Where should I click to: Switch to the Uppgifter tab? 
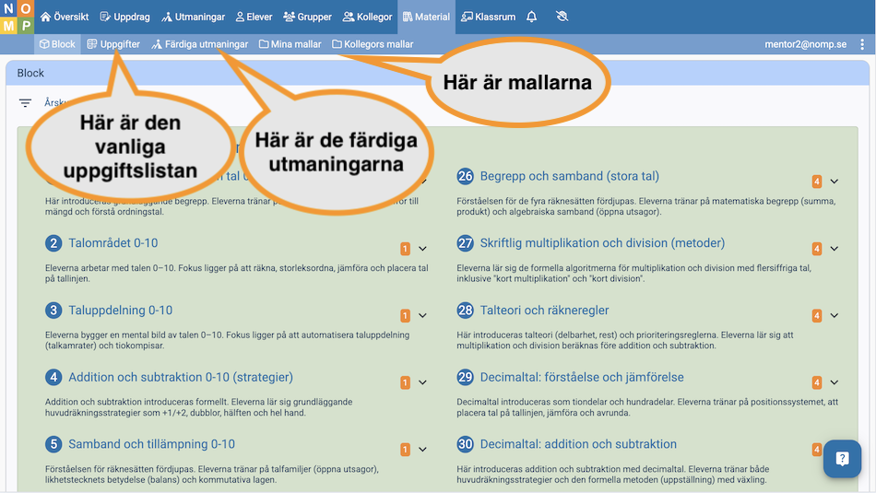tap(113, 44)
